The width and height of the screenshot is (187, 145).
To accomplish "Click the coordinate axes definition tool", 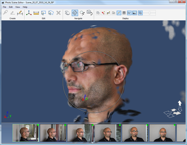I will point(29,13).
